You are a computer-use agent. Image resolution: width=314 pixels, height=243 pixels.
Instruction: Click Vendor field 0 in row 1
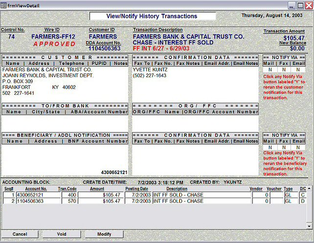tap(261, 195)
